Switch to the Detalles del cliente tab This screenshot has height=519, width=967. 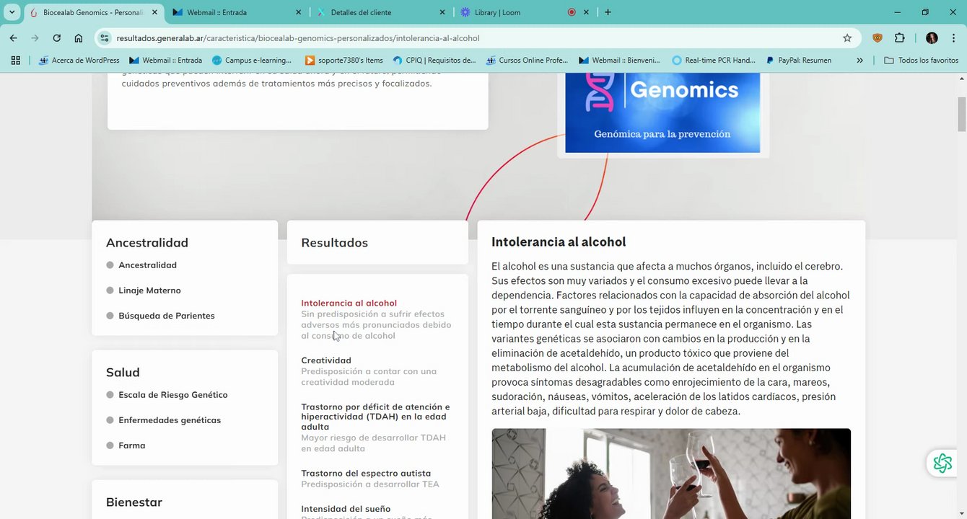coord(382,12)
